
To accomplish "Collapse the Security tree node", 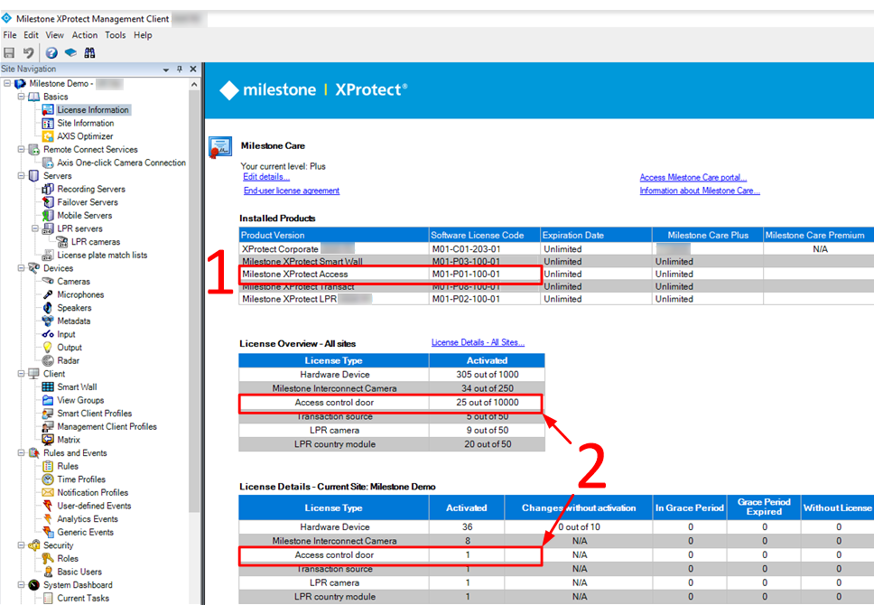I will 21,545.
